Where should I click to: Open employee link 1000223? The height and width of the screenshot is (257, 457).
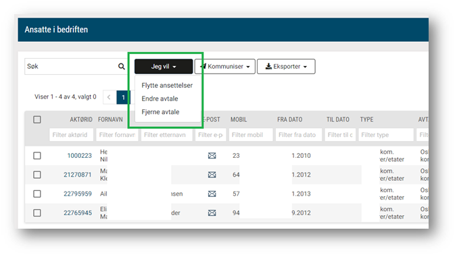click(x=79, y=156)
